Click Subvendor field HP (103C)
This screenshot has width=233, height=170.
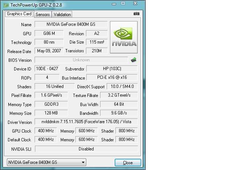pyautogui.click(x=112, y=69)
